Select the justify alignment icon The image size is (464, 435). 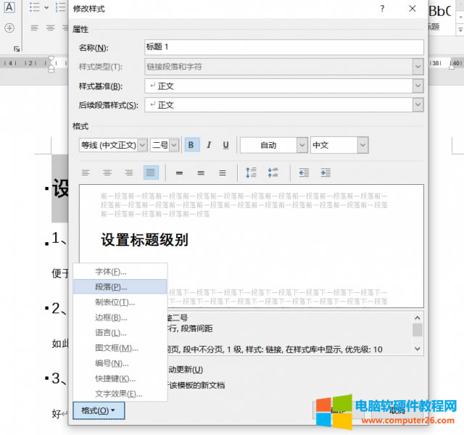point(151,173)
